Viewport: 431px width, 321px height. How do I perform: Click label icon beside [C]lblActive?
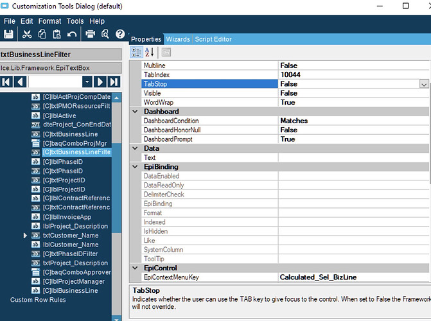click(35, 116)
